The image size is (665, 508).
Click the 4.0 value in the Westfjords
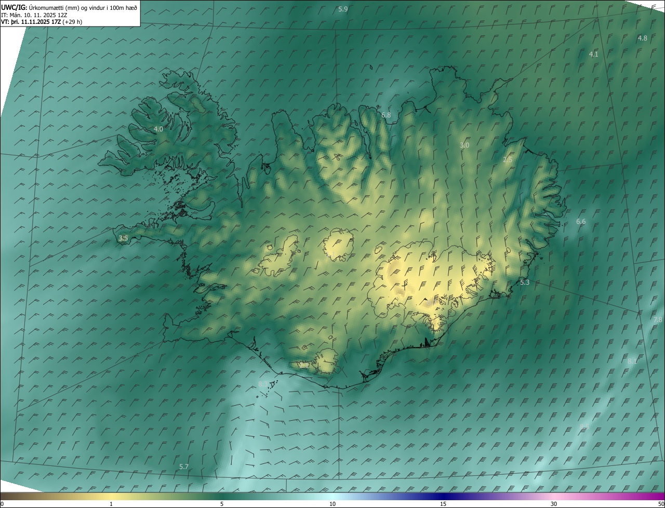tap(158, 129)
